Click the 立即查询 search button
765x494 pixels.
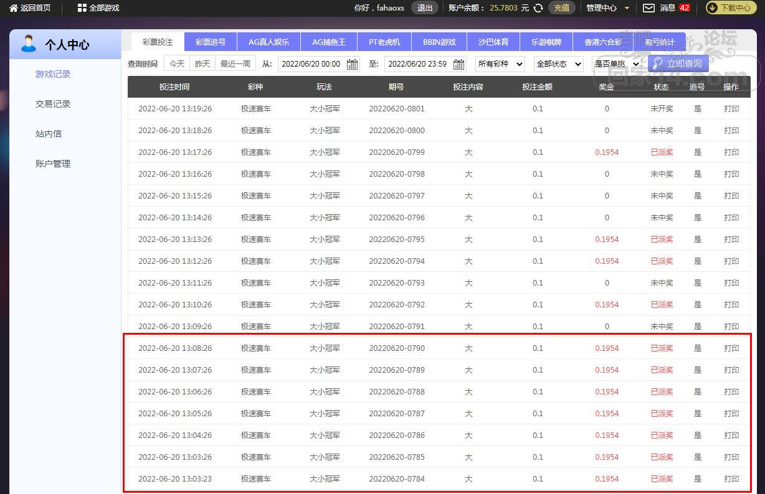pos(678,63)
